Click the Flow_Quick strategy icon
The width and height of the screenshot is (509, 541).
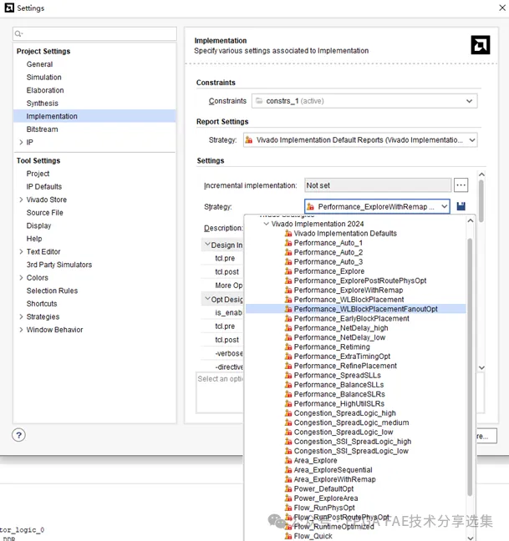(288, 536)
